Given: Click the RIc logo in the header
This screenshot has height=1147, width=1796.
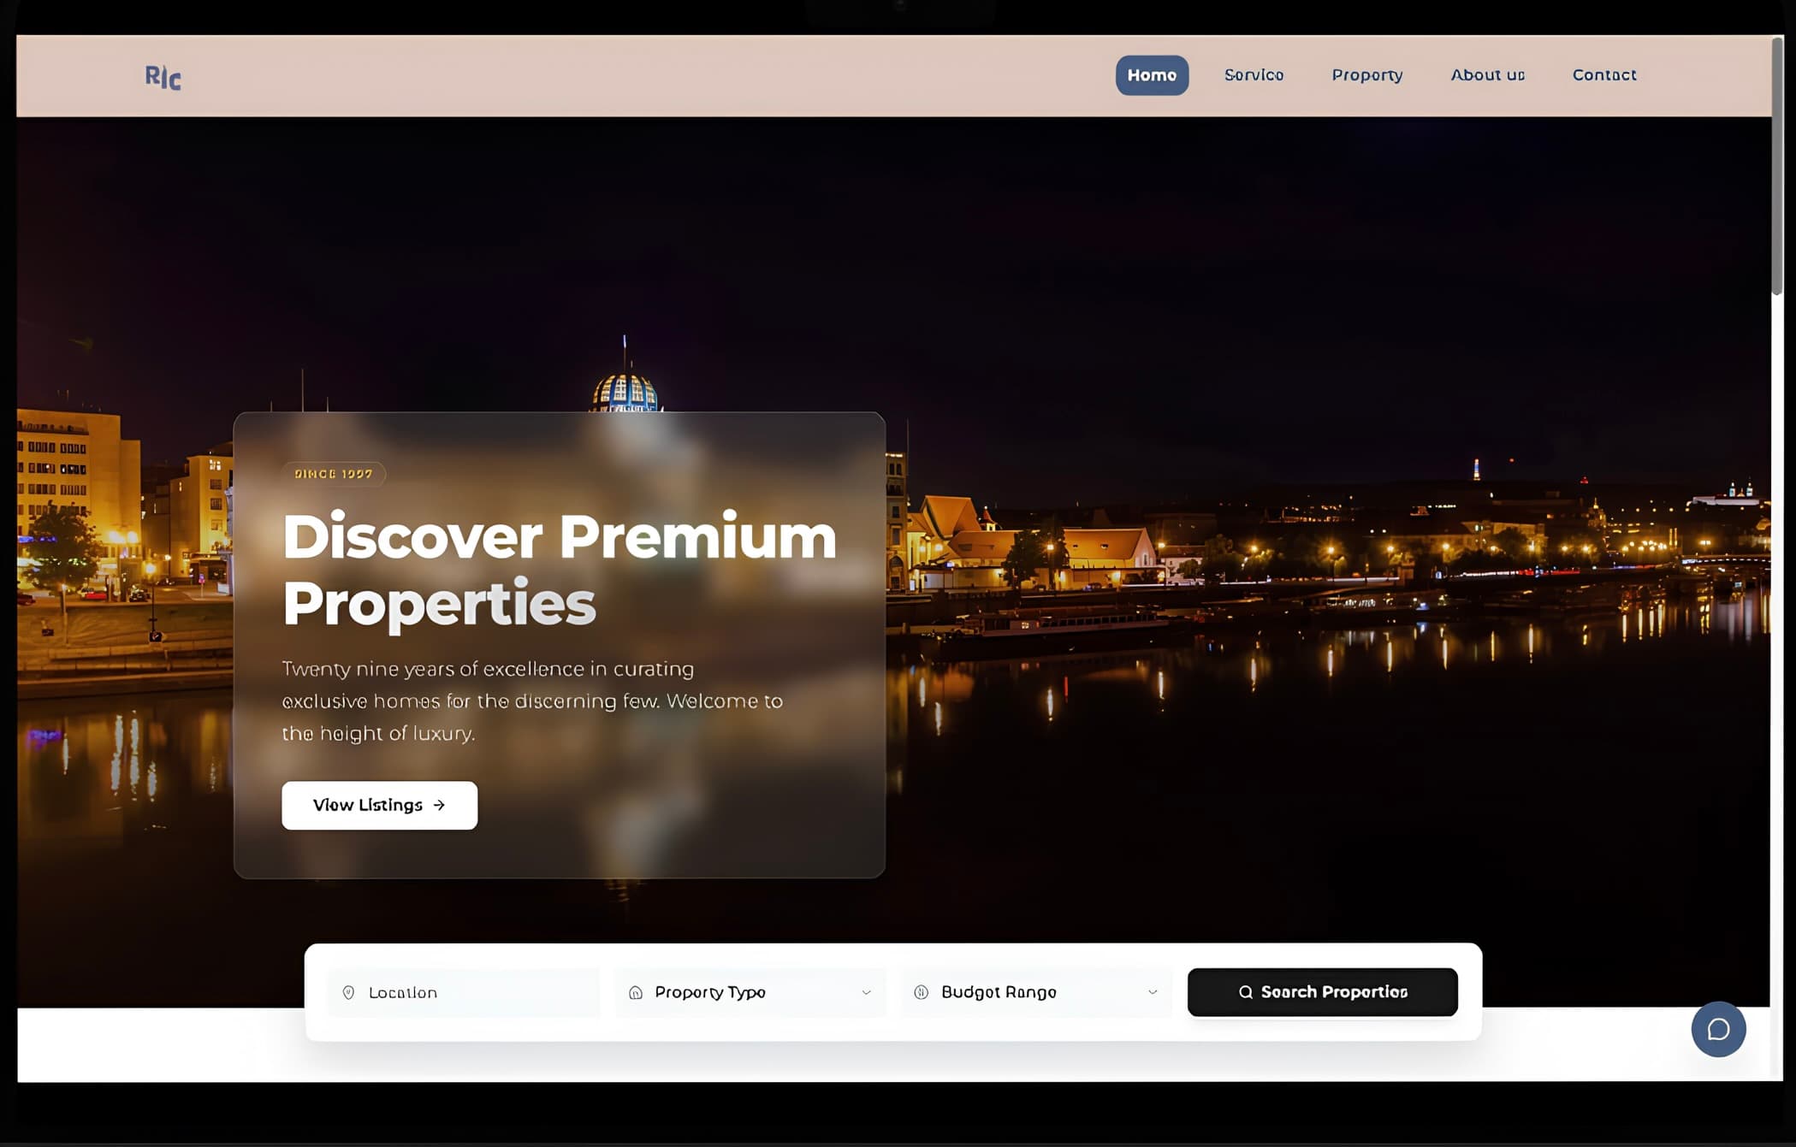Looking at the screenshot, I should coord(163,77).
